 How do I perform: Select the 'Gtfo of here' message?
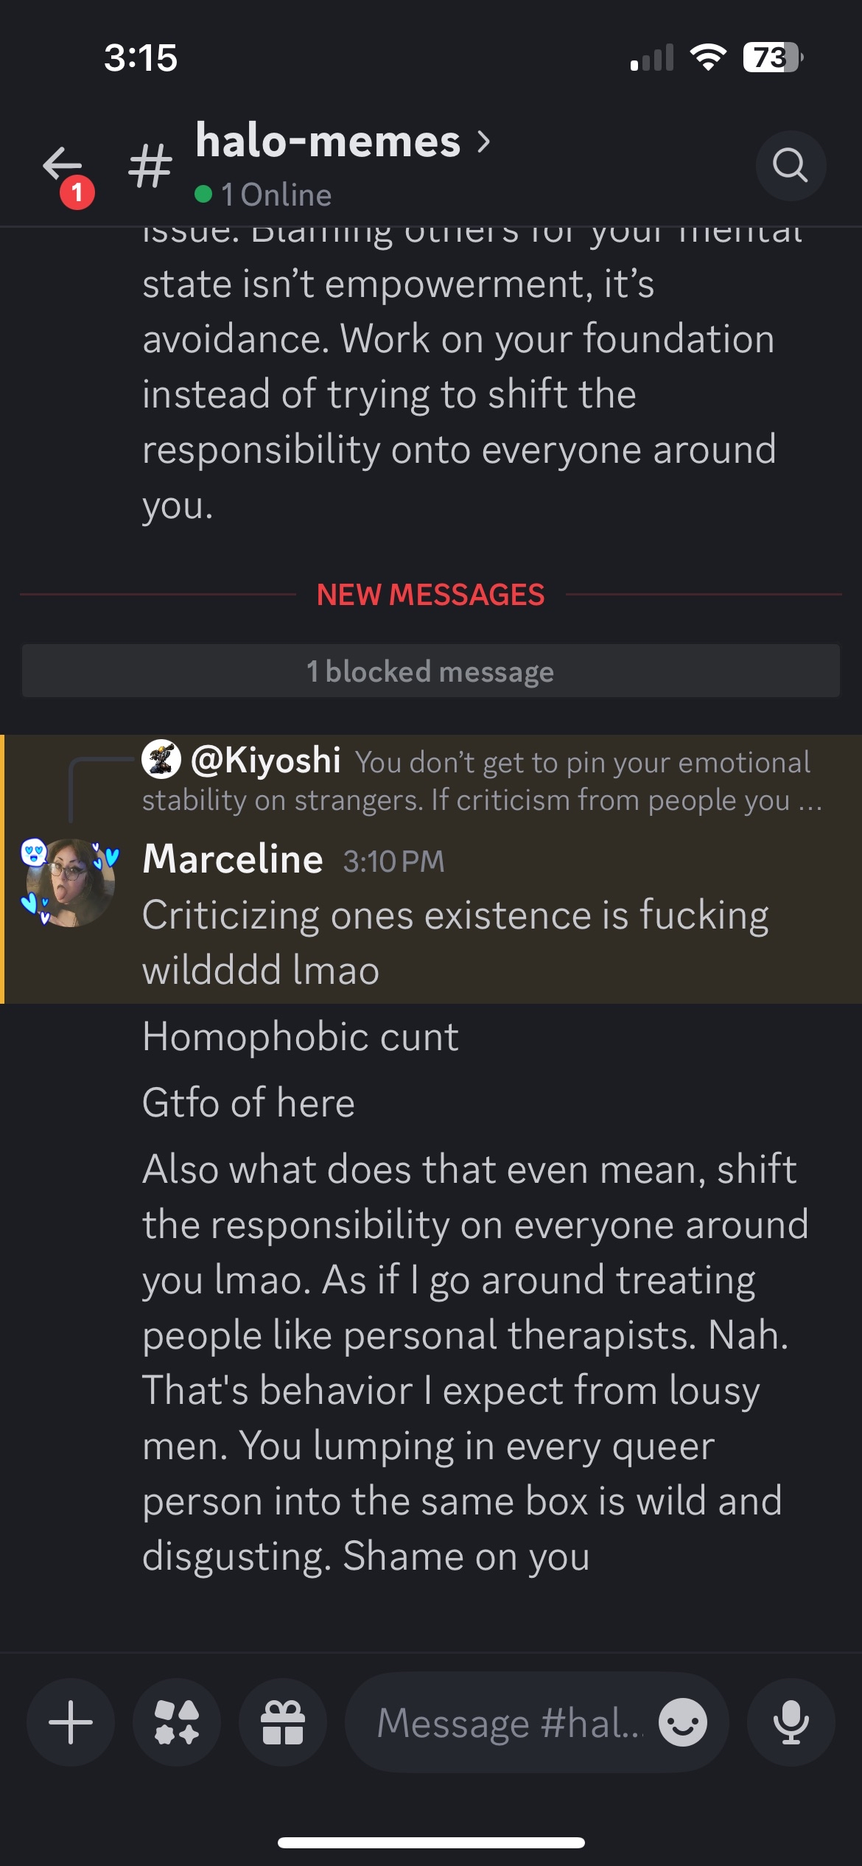tap(248, 1103)
